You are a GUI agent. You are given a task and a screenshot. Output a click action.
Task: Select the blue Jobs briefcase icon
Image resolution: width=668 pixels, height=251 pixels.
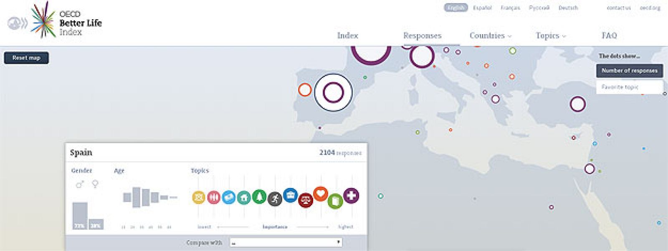[290, 195]
